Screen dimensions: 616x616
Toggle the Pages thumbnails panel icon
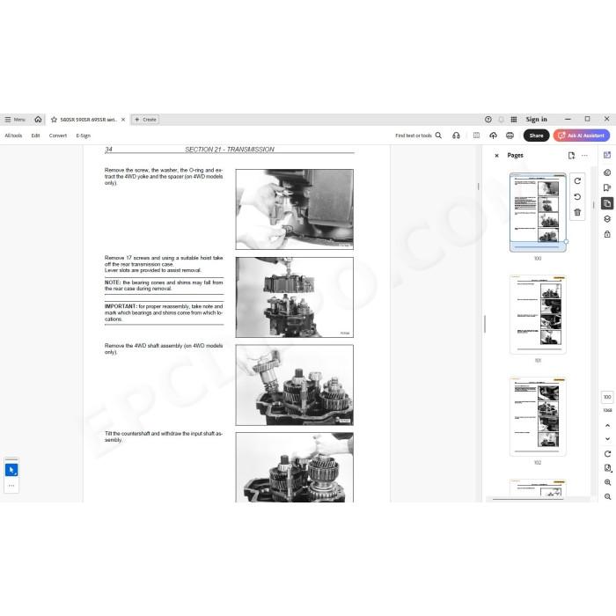[607, 203]
